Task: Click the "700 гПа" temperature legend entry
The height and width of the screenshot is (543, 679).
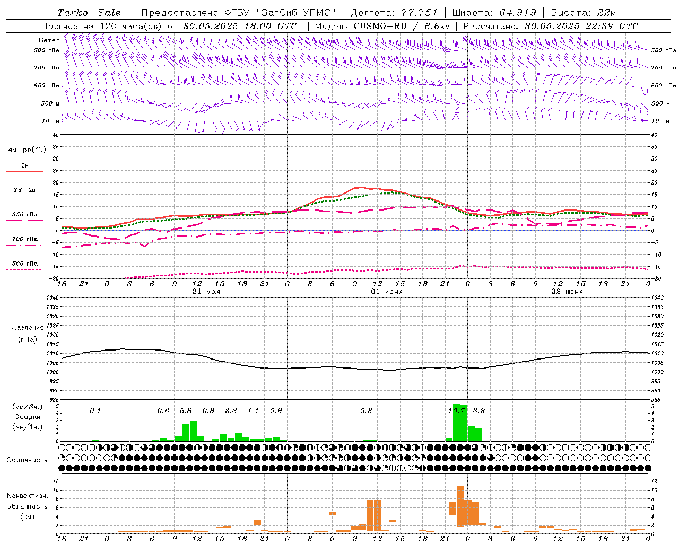Action: pyautogui.click(x=24, y=239)
